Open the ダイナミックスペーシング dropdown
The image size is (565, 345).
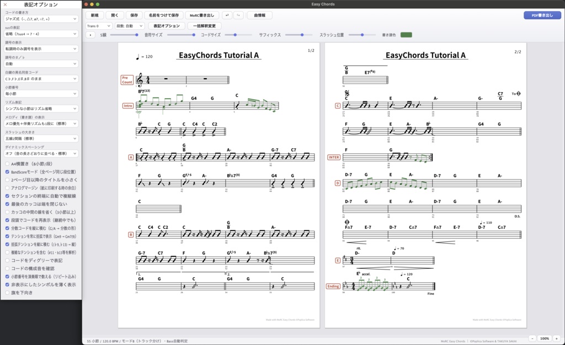(x=41, y=153)
